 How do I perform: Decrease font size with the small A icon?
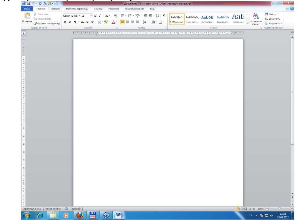[x=100, y=16]
